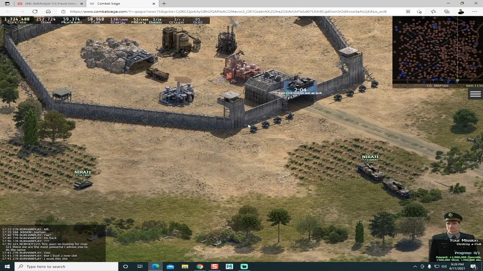483x271 pixels.
Task: Select the parked supply truck in base
Action: (x=158, y=73)
